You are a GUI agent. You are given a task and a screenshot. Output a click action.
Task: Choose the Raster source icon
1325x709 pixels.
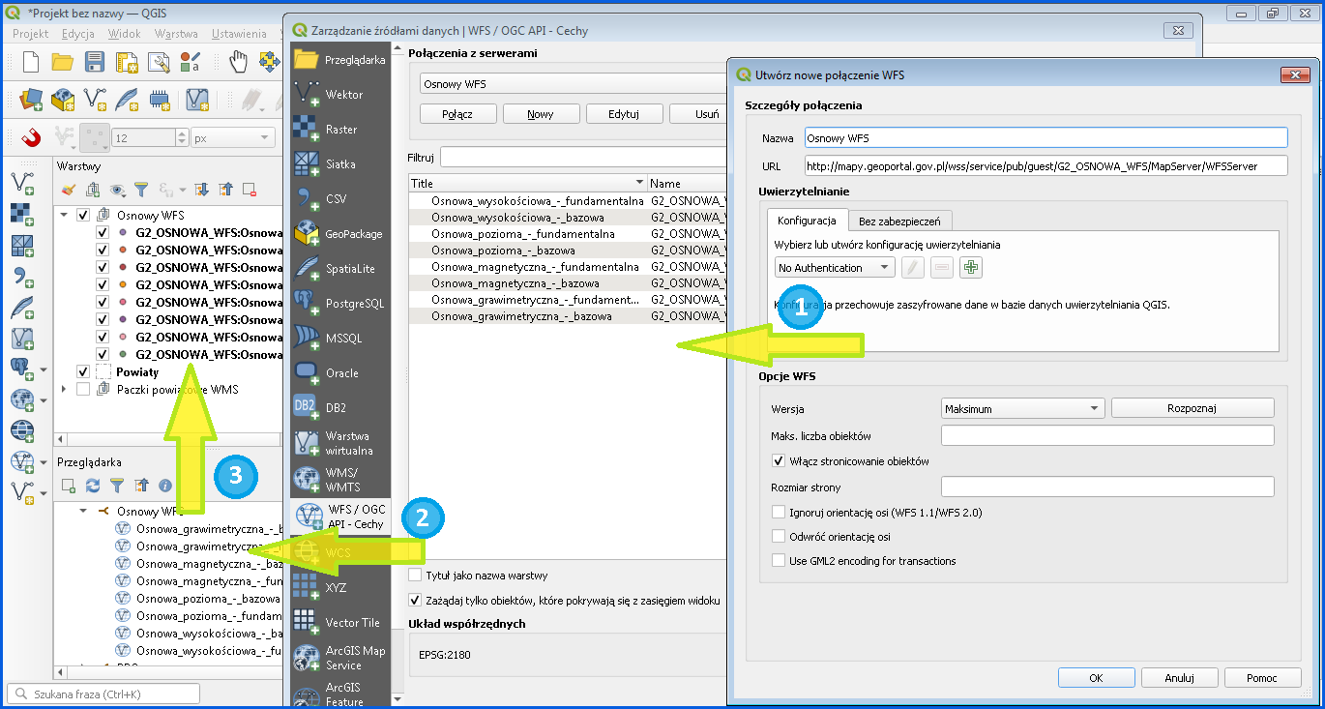307,129
